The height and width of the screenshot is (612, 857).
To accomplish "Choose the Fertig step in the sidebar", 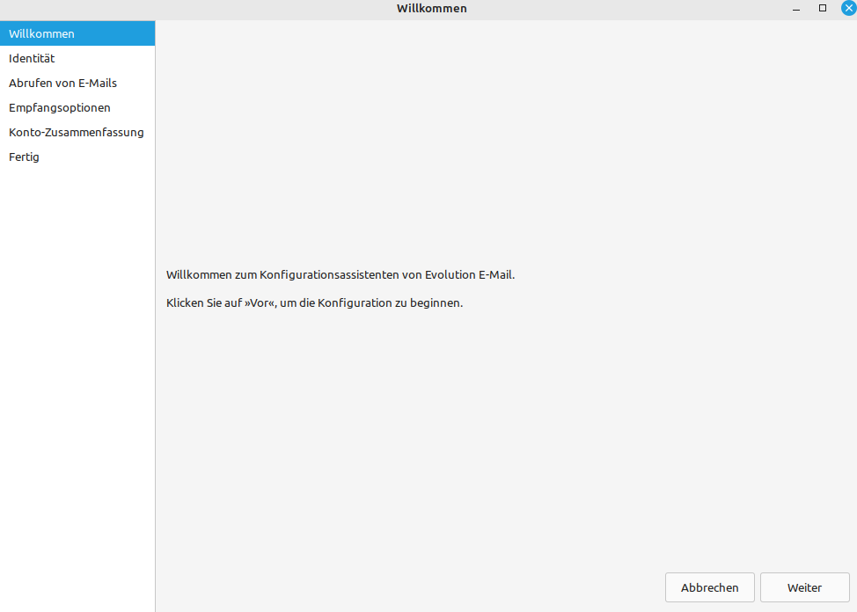I will 24,157.
